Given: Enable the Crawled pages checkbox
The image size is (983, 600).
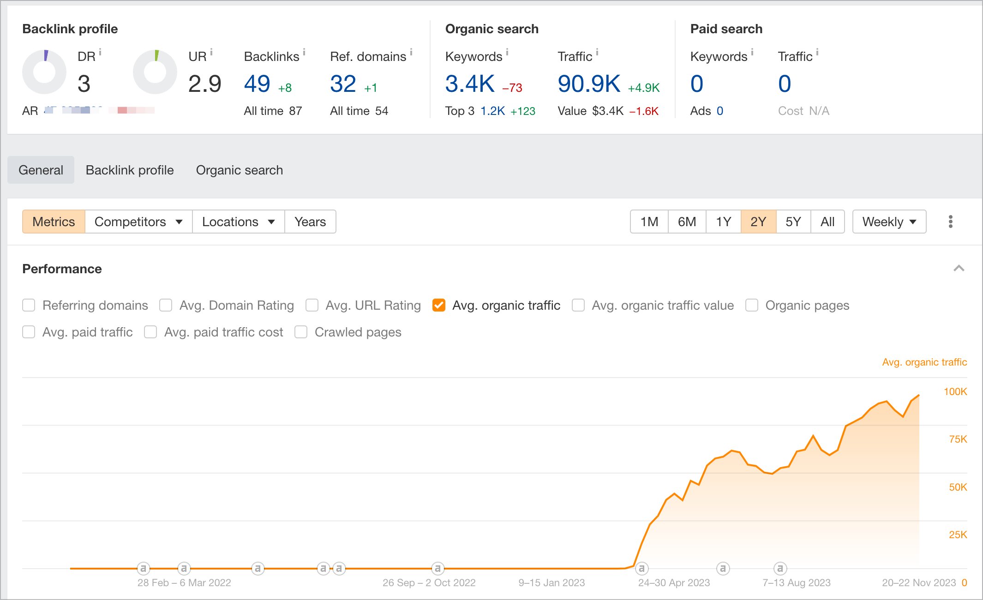Looking at the screenshot, I should pos(301,332).
